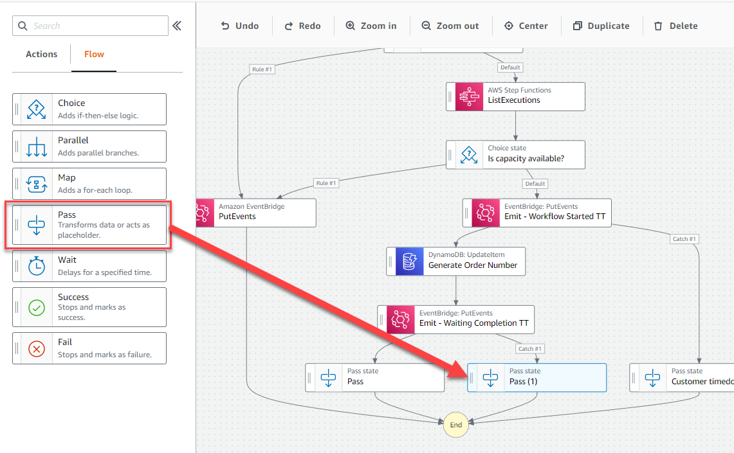This screenshot has width=734, height=453.
Task: Click pass icon on 'Customer timedout' node
Action: click(652, 378)
